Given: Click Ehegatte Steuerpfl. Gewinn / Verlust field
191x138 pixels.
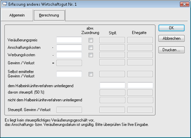Looking at the screenshot, I should pyautogui.click(x=140, y=110).
